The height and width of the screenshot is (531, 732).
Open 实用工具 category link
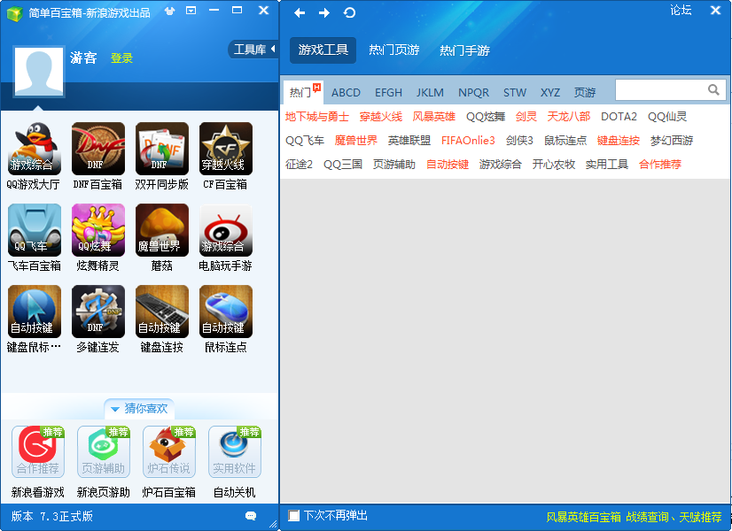pos(607,164)
